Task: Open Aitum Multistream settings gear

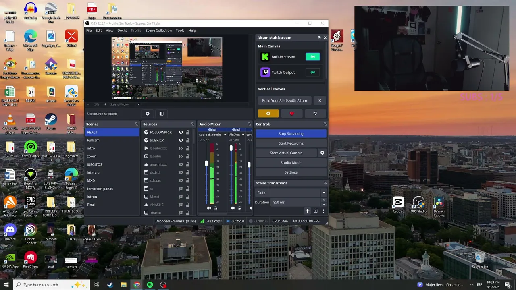Action: tap(268, 114)
